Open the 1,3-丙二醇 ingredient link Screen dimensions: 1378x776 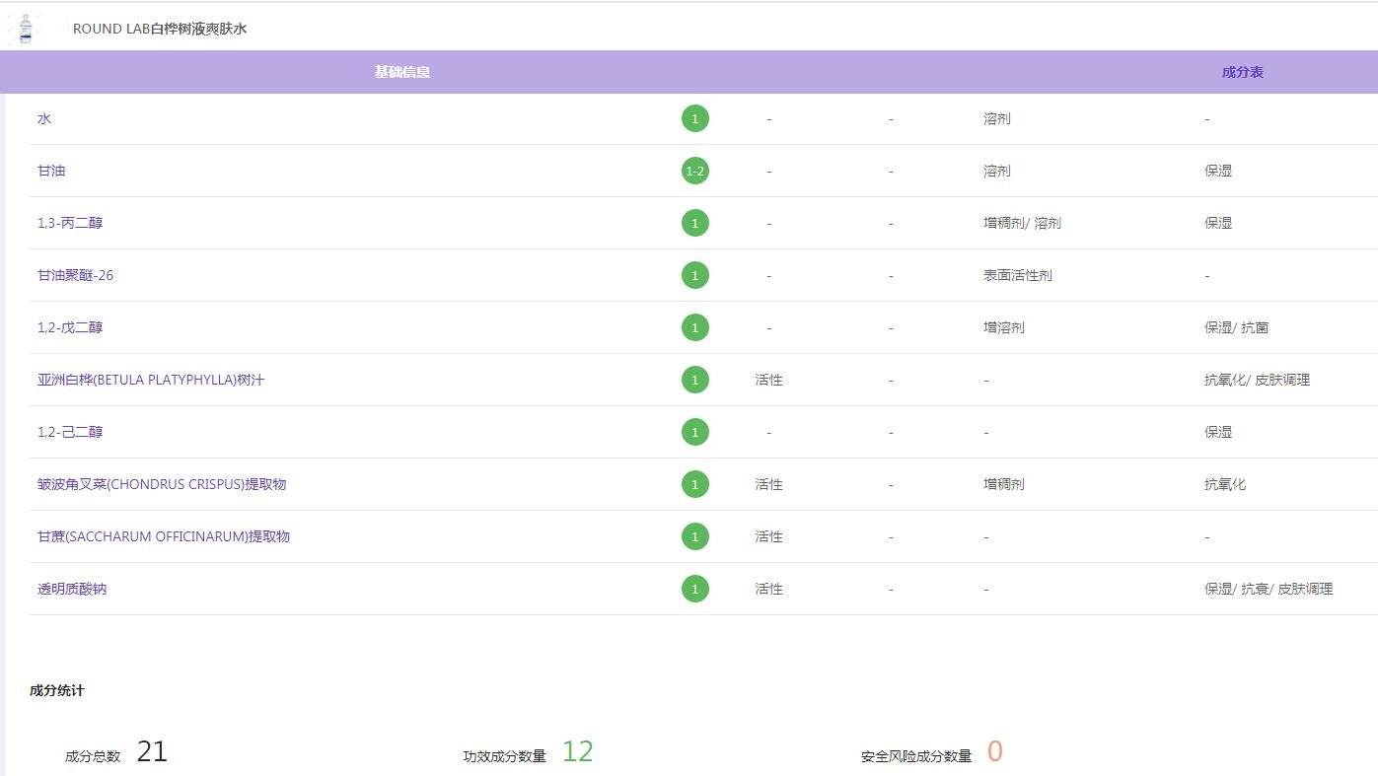click(x=70, y=223)
